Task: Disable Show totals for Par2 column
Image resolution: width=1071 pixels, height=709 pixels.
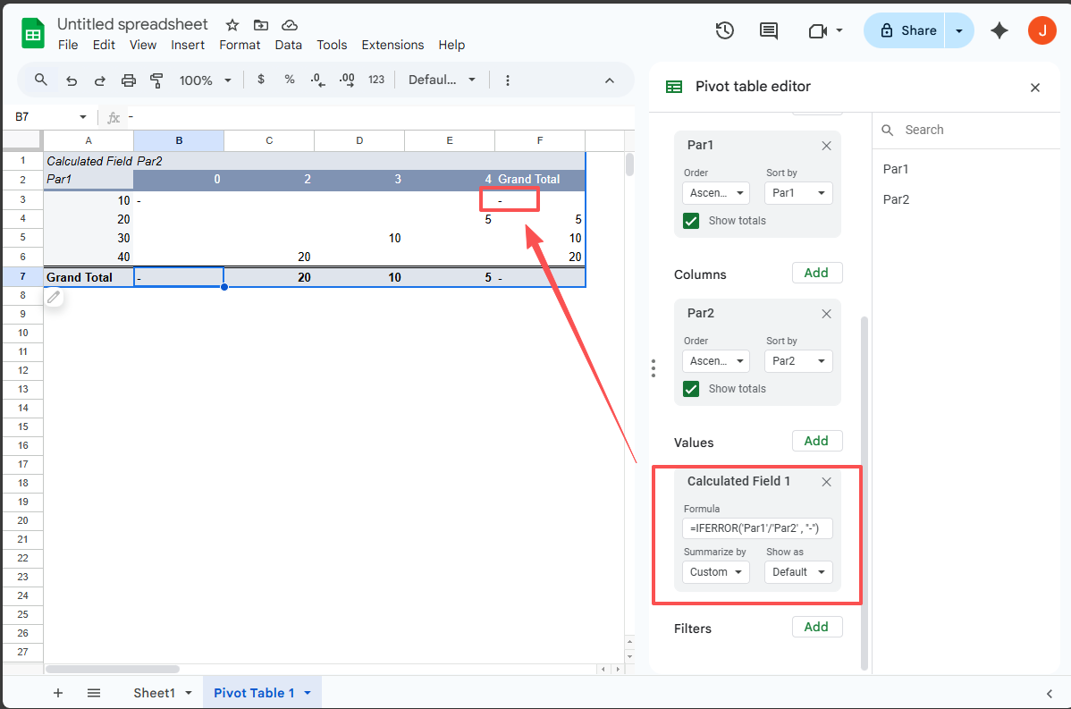Action: tap(691, 388)
